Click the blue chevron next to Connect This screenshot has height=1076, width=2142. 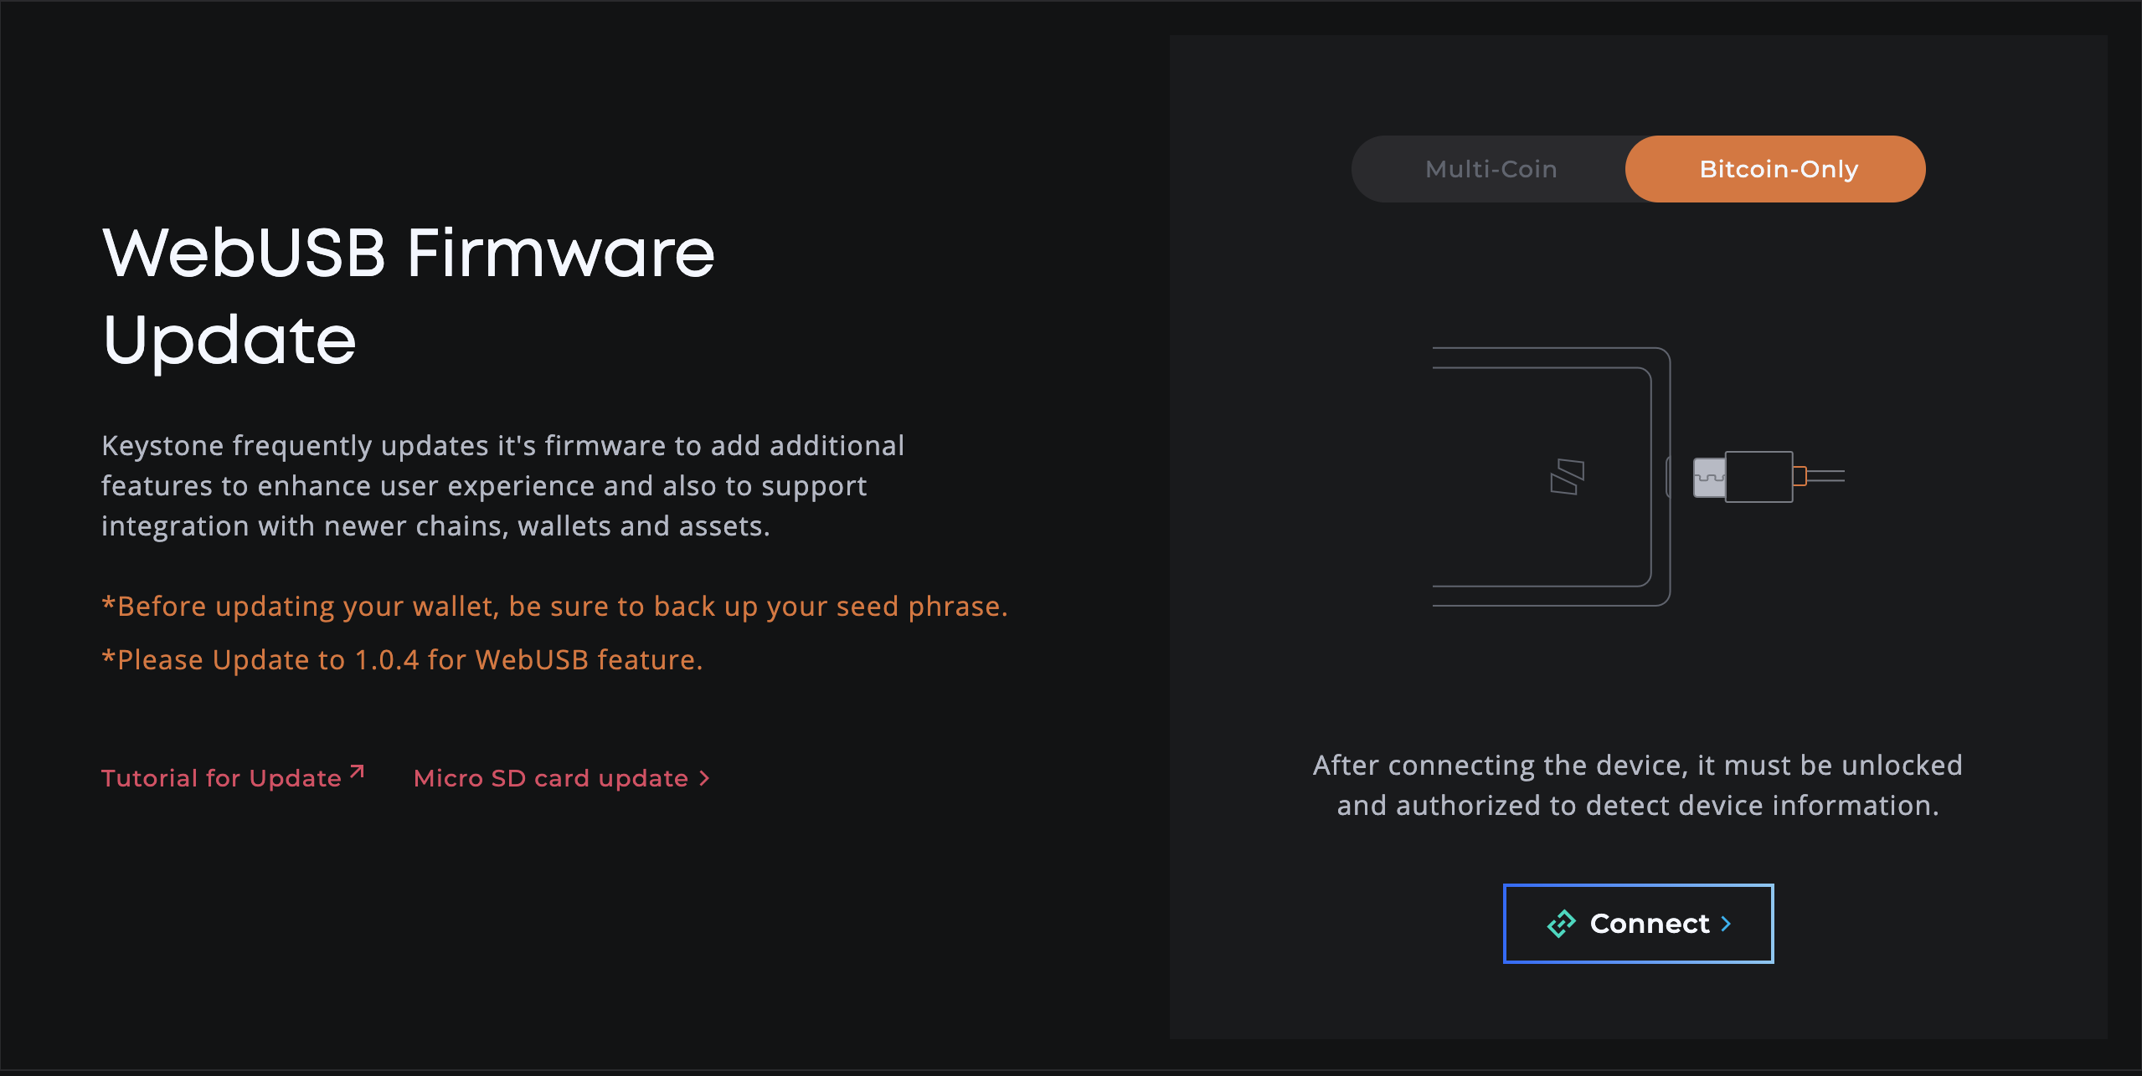coord(1726,924)
